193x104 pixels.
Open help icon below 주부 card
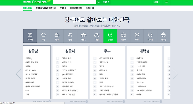(x=124, y=102)
